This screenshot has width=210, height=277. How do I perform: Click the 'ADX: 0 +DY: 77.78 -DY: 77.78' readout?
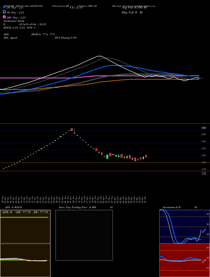point(25,212)
